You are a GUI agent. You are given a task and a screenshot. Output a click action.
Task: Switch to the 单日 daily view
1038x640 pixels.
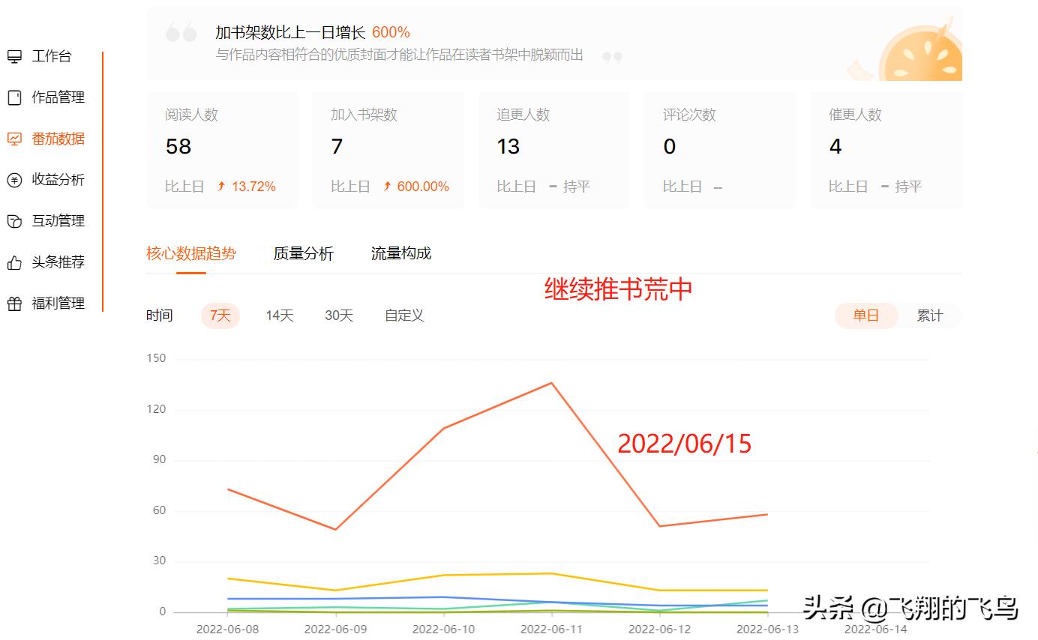point(865,316)
